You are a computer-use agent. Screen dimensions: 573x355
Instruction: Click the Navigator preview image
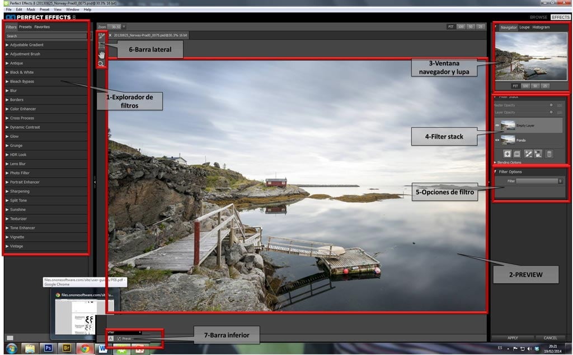tap(531, 56)
